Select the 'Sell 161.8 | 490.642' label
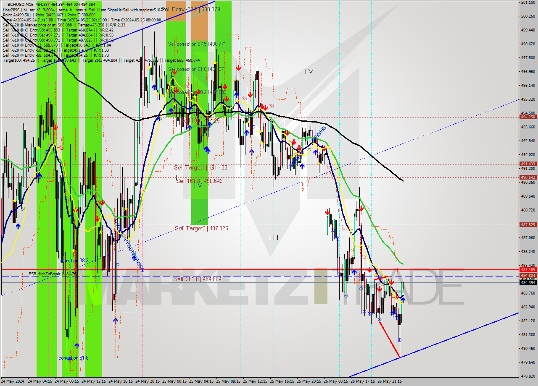Screen dimensions: 538x386 [199, 181]
